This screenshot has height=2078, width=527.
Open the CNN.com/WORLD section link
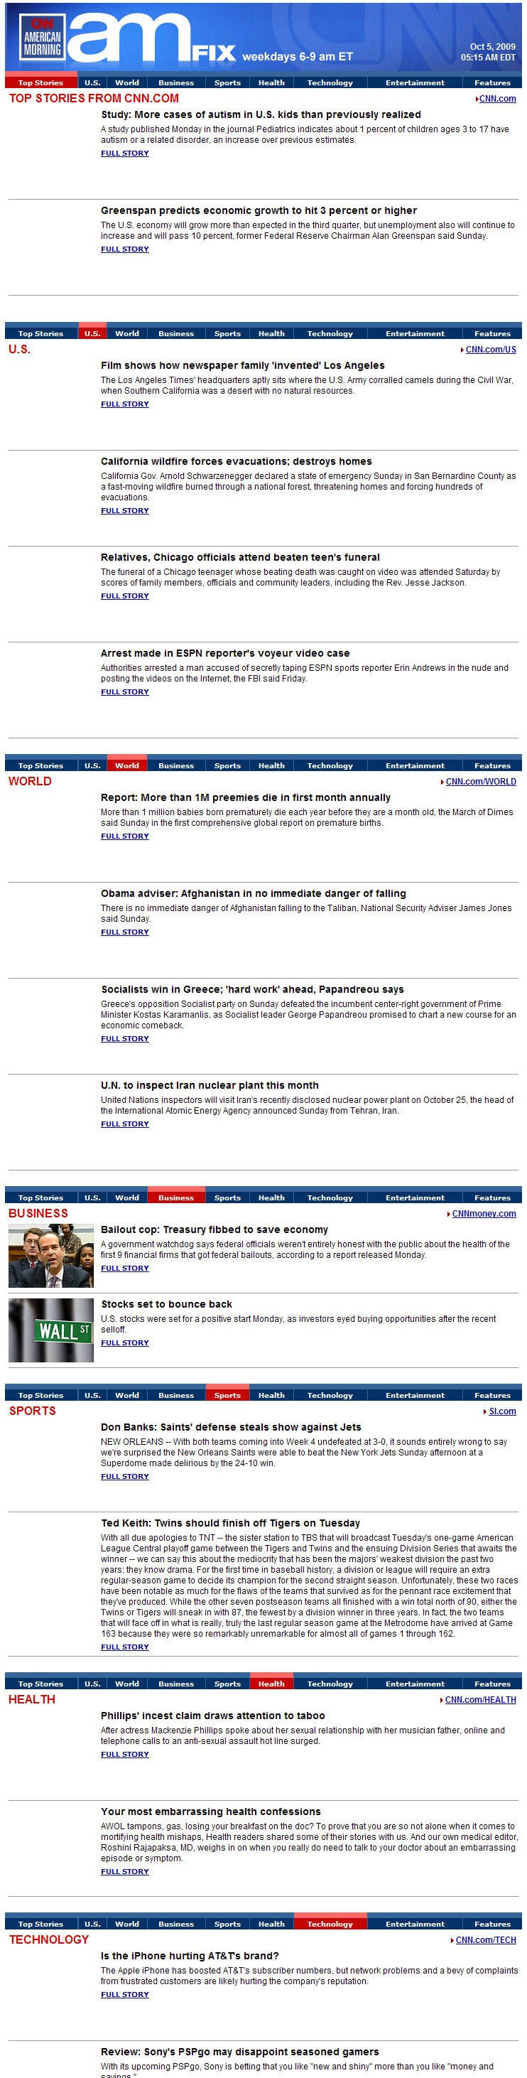pos(481,782)
